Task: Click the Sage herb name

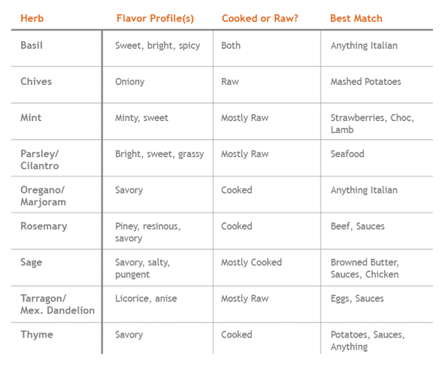Action: [32, 262]
